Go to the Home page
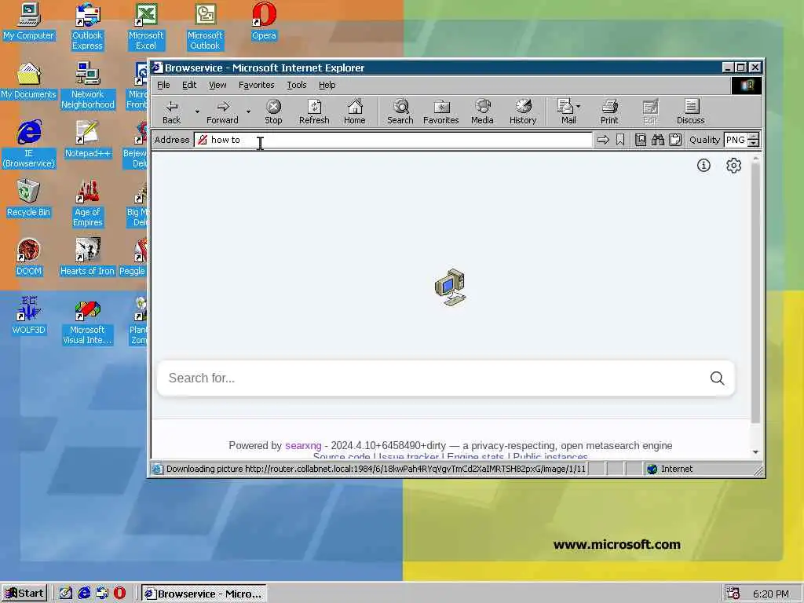The image size is (804, 603). (354, 111)
